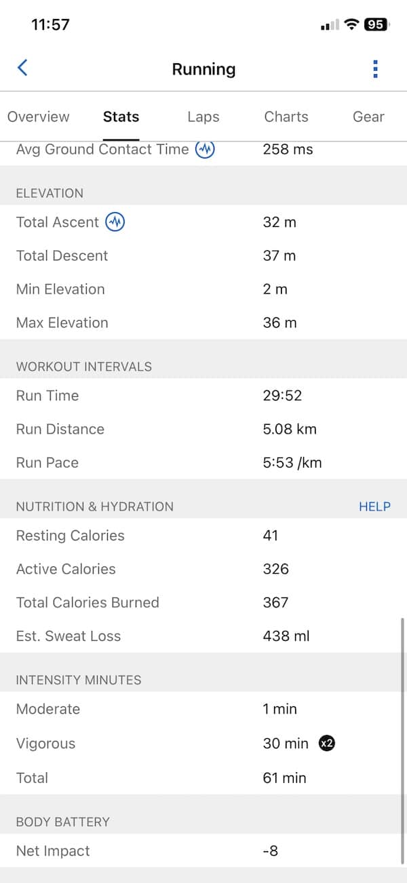407x883 pixels.
Task: Switch to the Charts tab
Action: tap(286, 117)
